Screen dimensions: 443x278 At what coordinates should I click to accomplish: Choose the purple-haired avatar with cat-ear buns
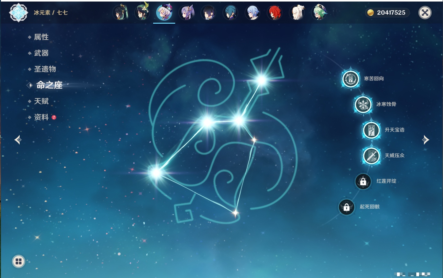pyautogui.click(x=187, y=13)
